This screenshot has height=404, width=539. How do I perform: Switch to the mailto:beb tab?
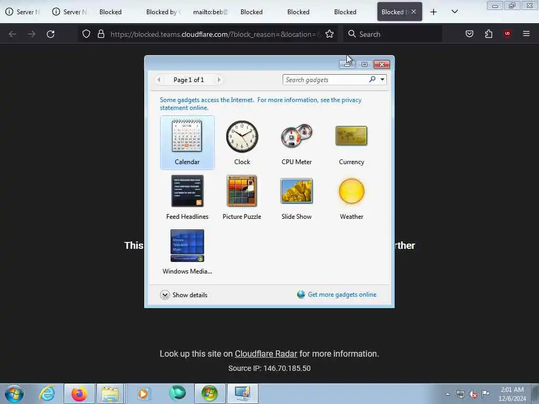click(x=211, y=12)
